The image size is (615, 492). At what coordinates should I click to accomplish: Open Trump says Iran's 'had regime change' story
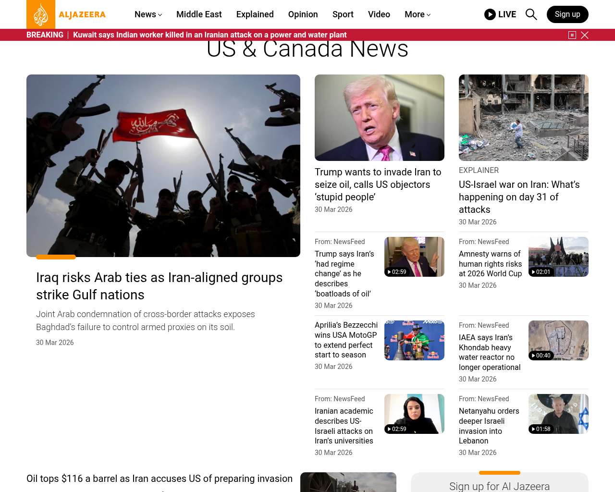[344, 274]
